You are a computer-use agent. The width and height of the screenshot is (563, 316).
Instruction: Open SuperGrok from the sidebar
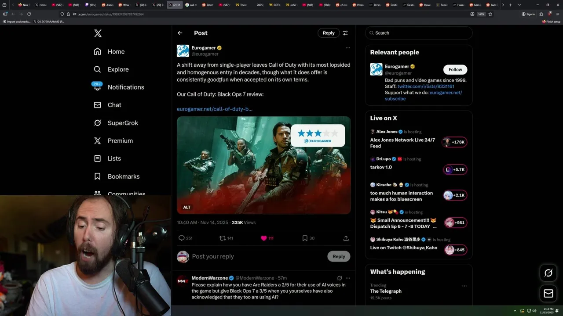tap(116, 123)
